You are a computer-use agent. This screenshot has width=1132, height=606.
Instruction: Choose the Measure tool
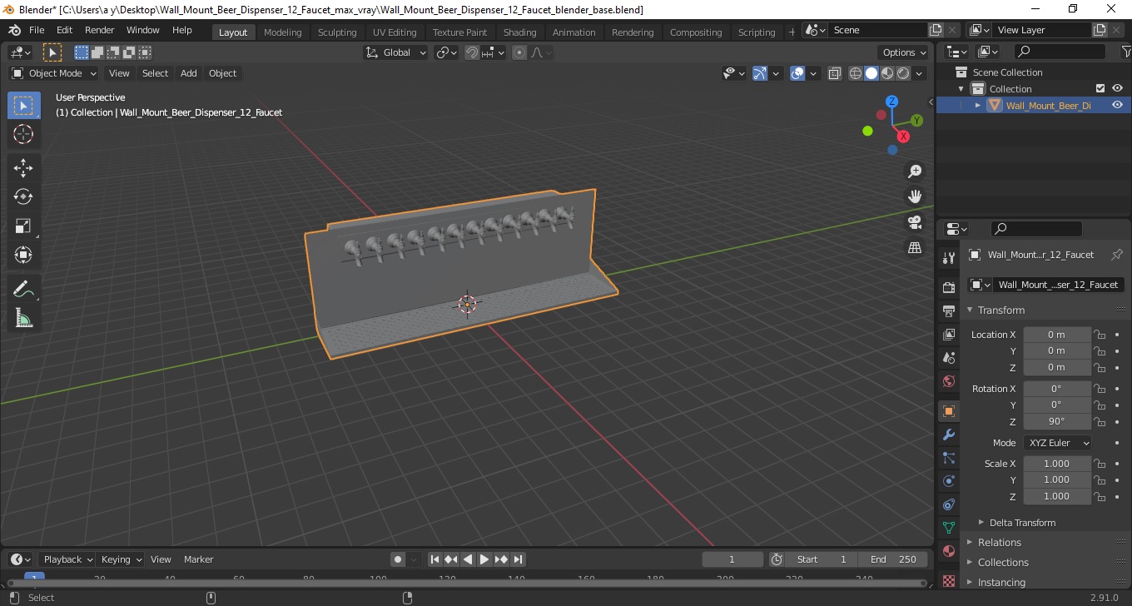(x=23, y=318)
